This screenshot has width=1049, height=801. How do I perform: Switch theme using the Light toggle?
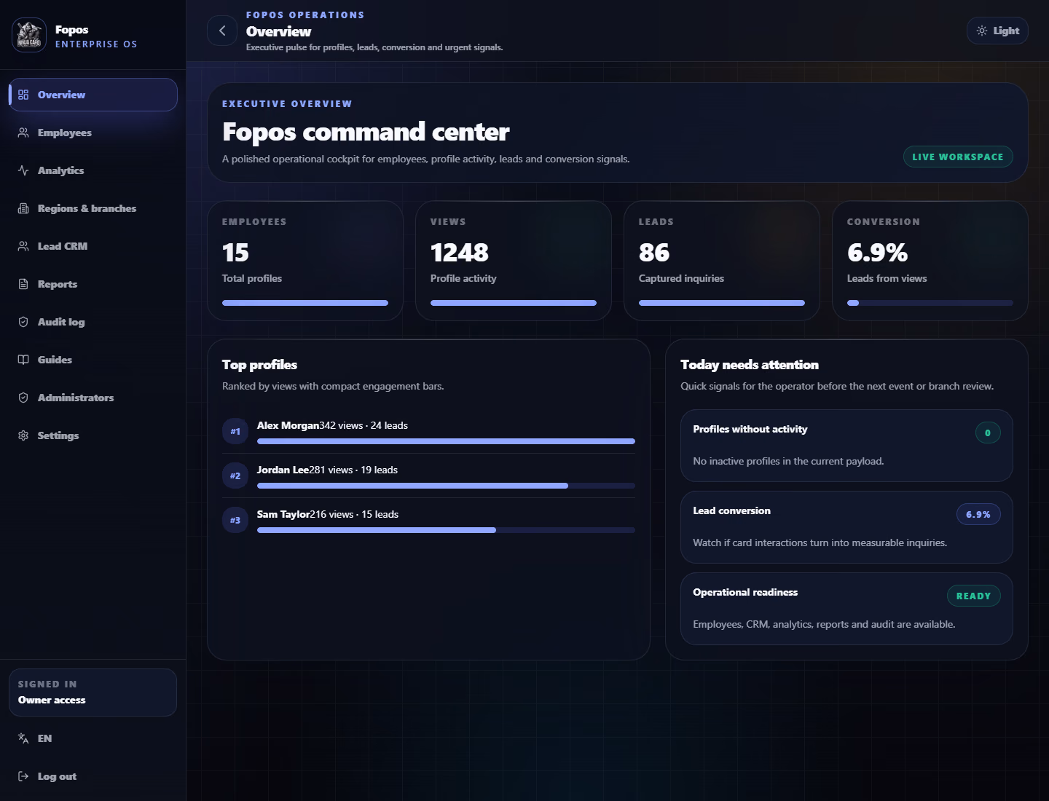coord(997,31)
